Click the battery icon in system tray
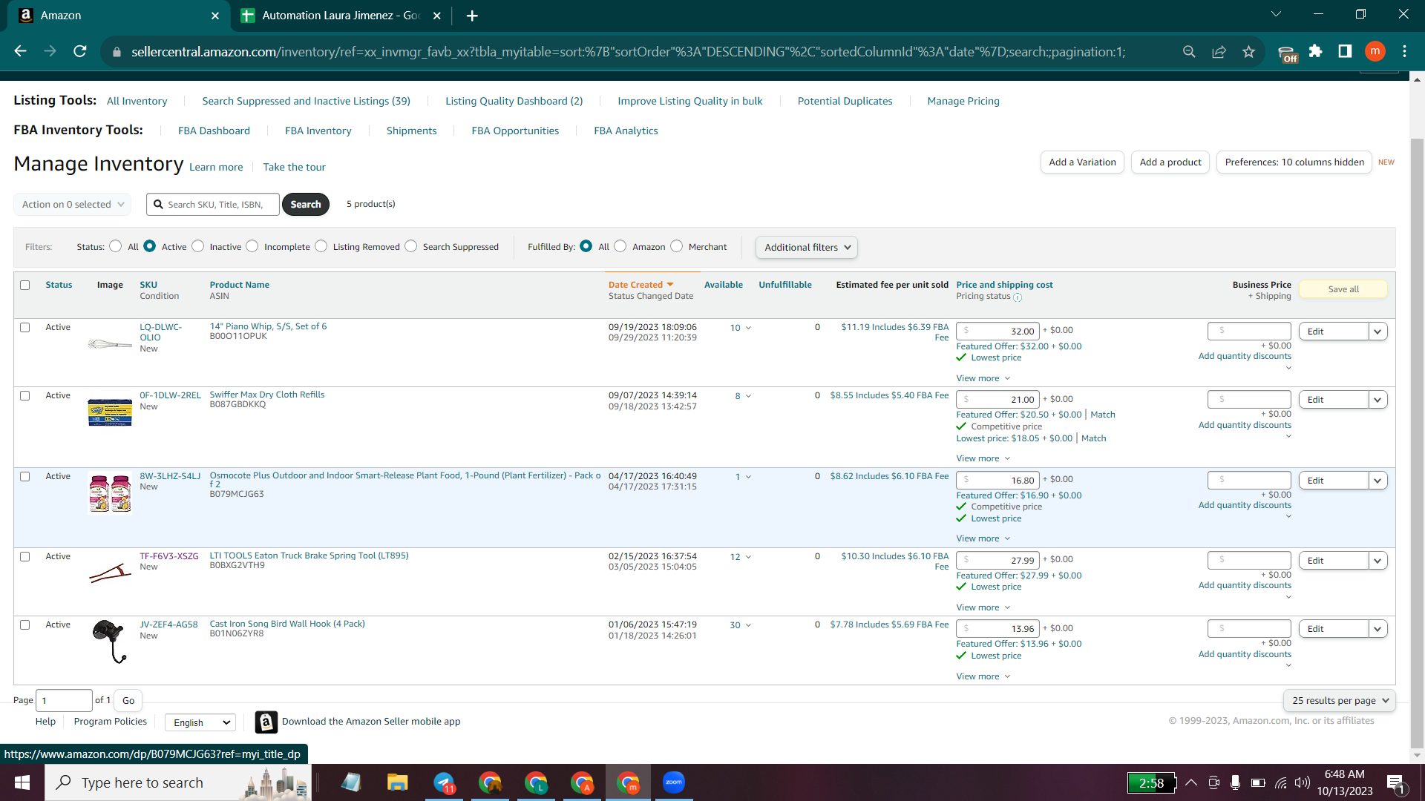Viewport: 1425px width, 801px height. click(x=1258, y=782)
